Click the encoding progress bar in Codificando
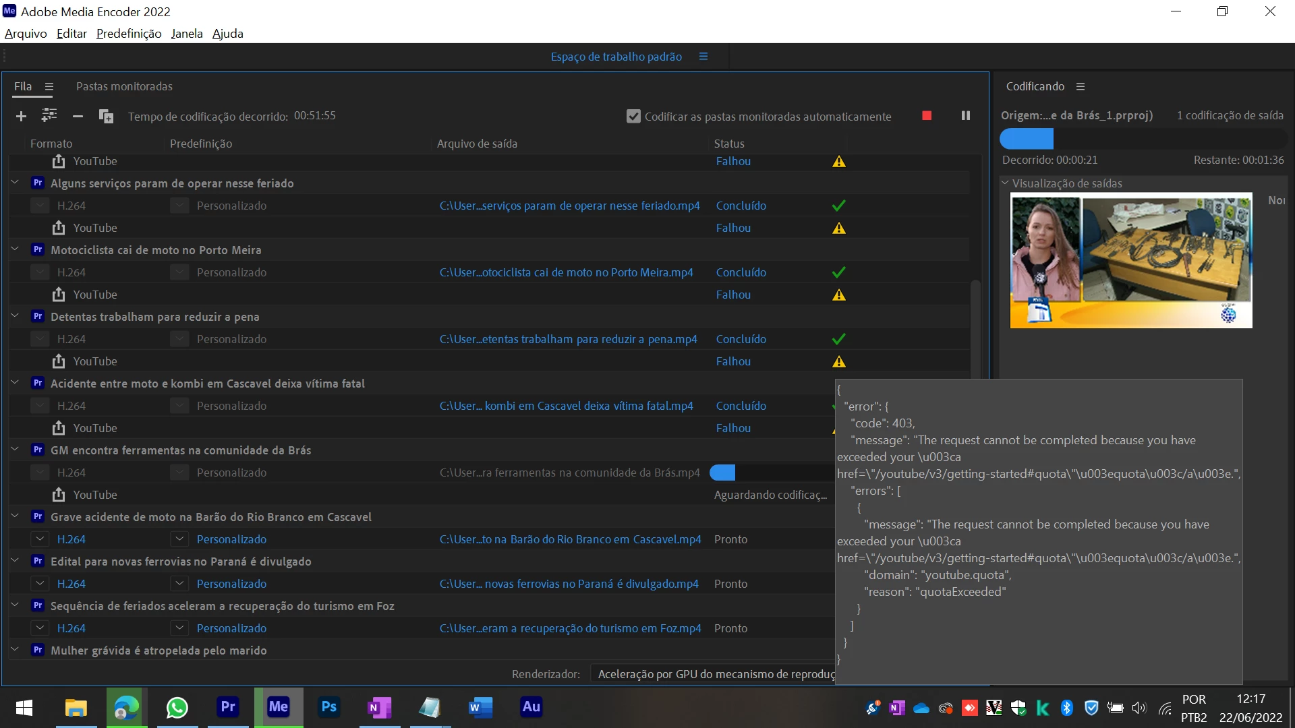Image resolution: width=1295 pixels, height=728 pixels. tap(1143, 139)
